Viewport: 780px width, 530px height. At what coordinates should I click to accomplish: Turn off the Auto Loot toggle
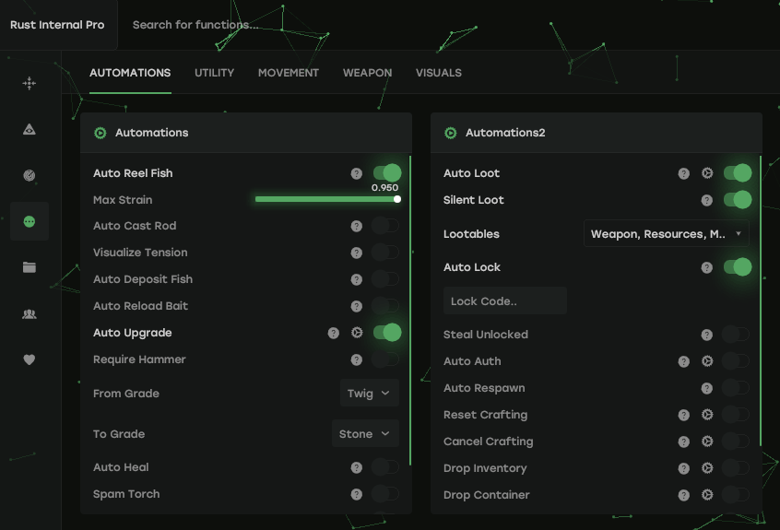[x=738, y=173]
